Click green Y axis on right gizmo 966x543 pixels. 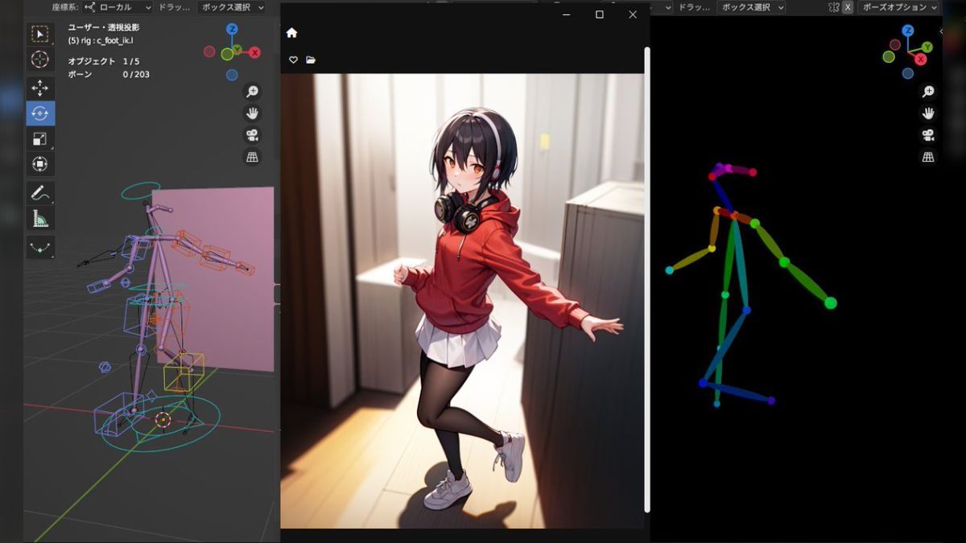pos(927,47)
